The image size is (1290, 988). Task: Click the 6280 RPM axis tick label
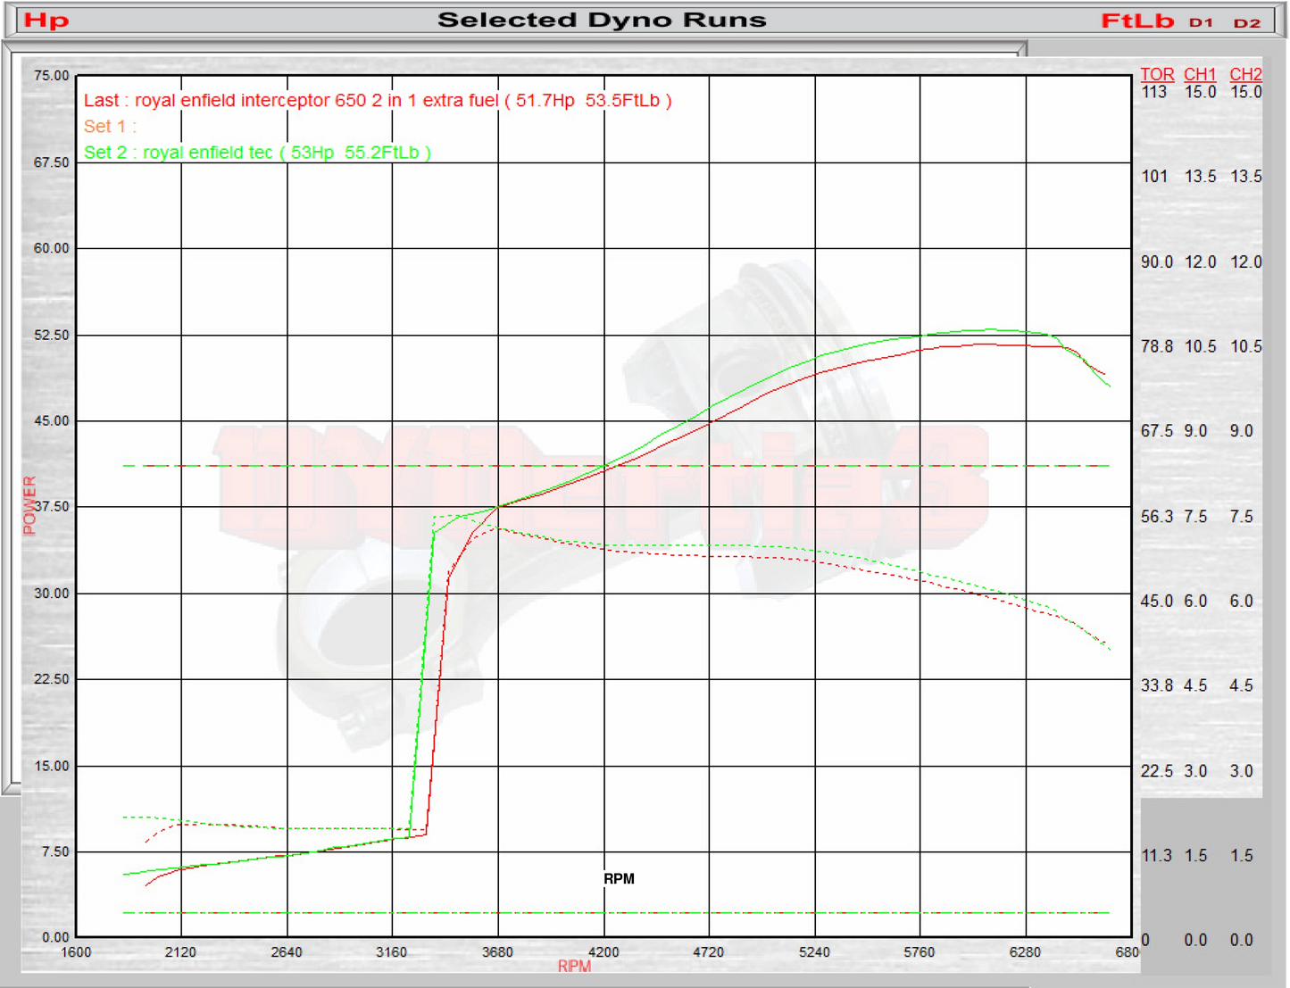(x=1025, y=952)
